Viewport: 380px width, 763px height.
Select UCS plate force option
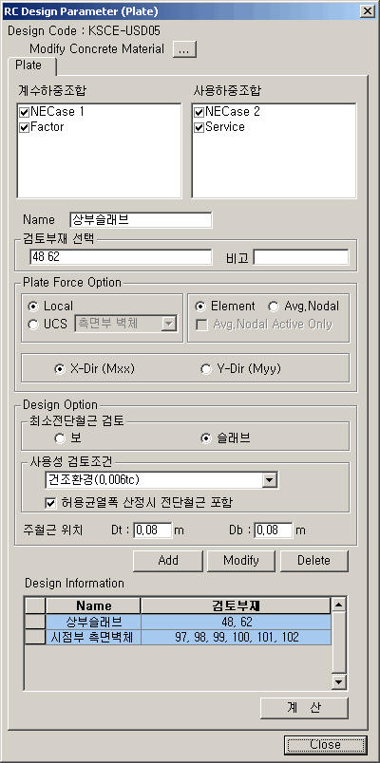(33, 324)
